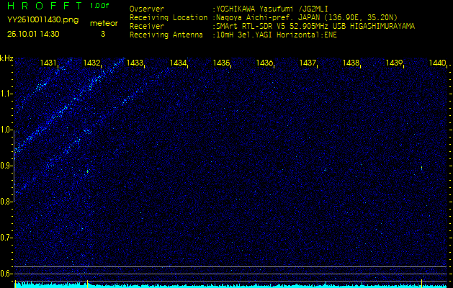
Task: Click the 1440 time marker
Action: click(x=437, y=63)
